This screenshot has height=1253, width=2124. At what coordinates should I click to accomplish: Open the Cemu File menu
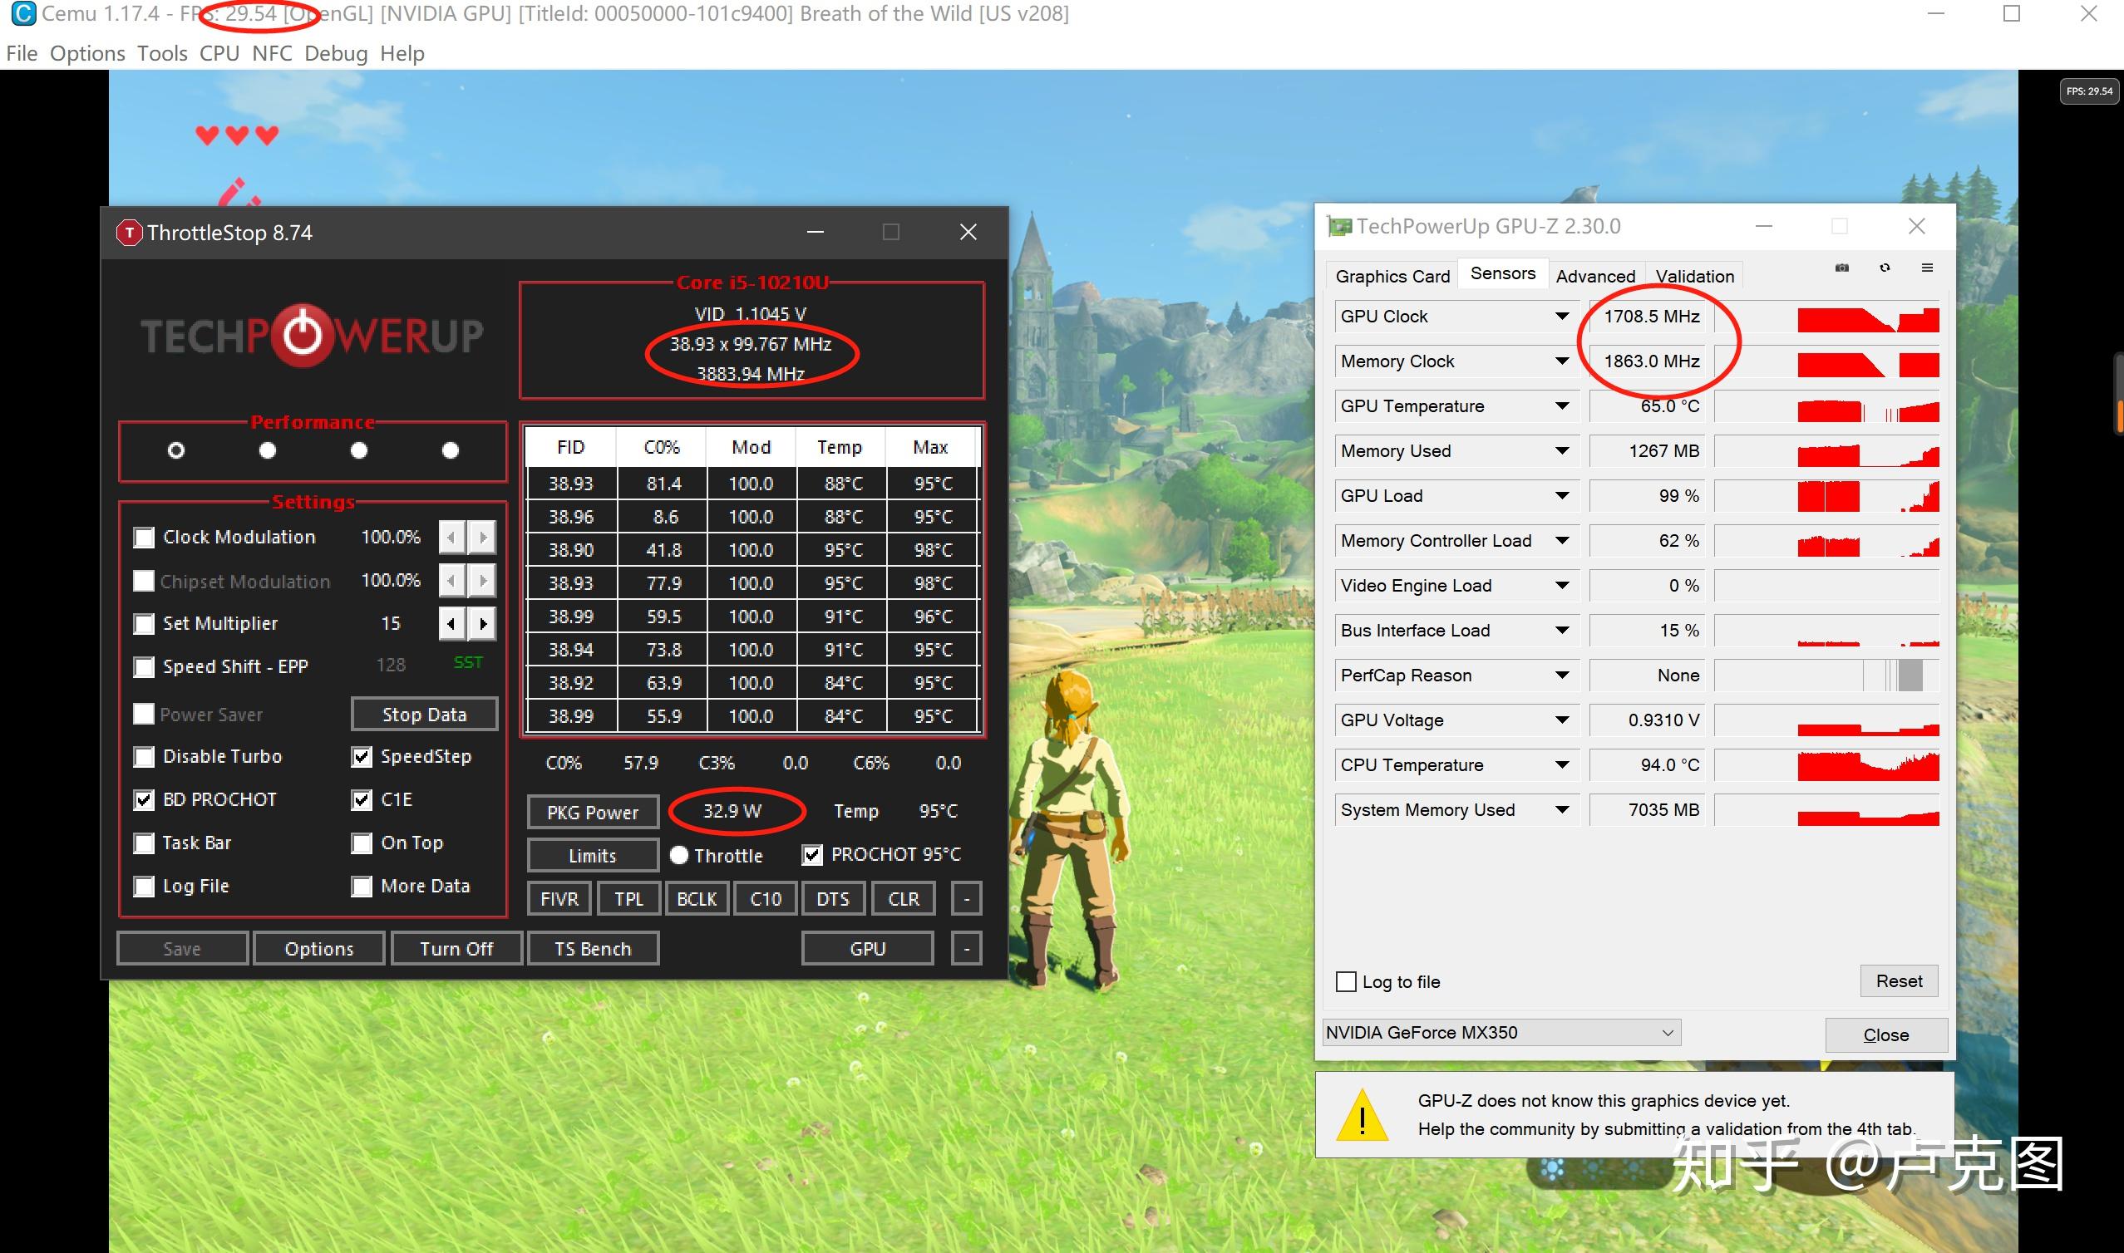tap(22, 53)
